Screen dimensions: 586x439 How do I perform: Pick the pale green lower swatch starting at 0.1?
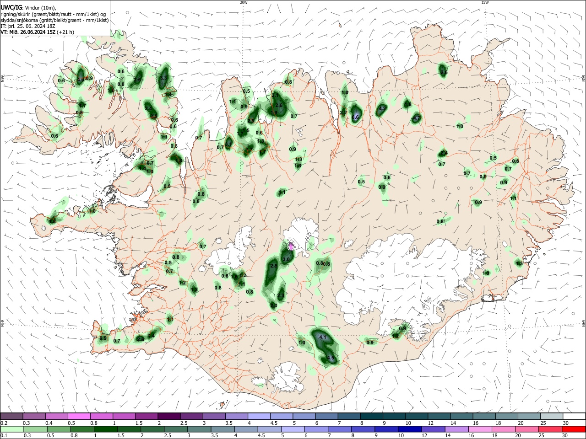(x=12, y=429)
